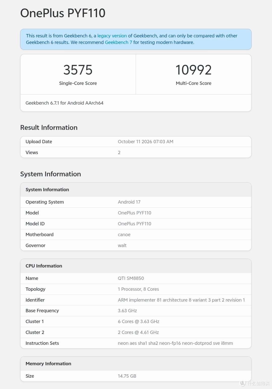Image resolution: width=272 pixels, height=389 pixels.
Task: Select the multi-core score 10992
Action: 193,70
